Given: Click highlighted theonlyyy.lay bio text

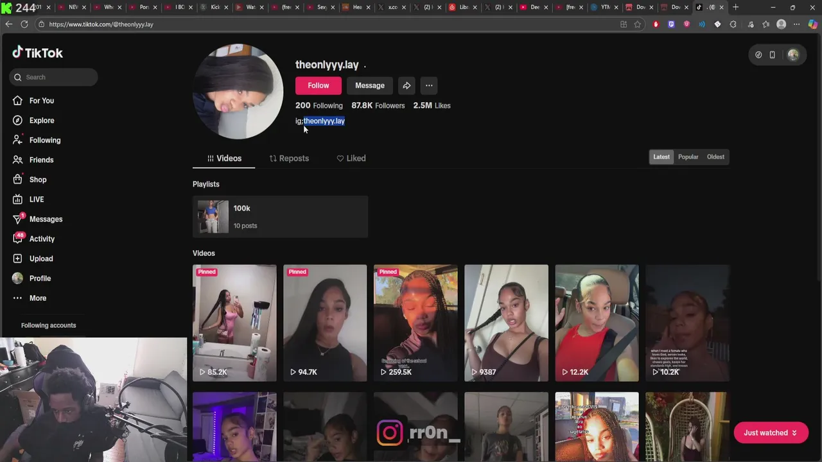Looking at the screenshot, I should [x=324, y=121].
